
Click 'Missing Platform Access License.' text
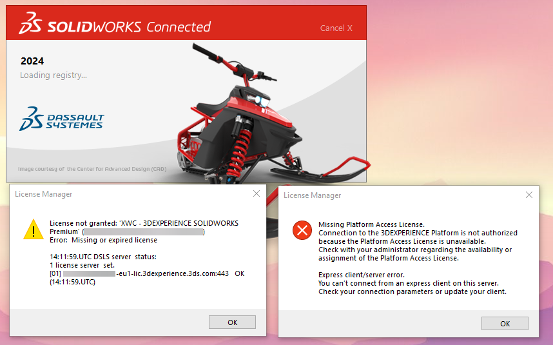click(371, 224)
